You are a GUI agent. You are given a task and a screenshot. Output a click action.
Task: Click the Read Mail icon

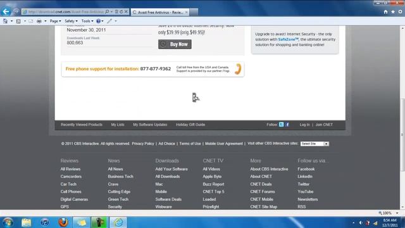coord(31,21)
